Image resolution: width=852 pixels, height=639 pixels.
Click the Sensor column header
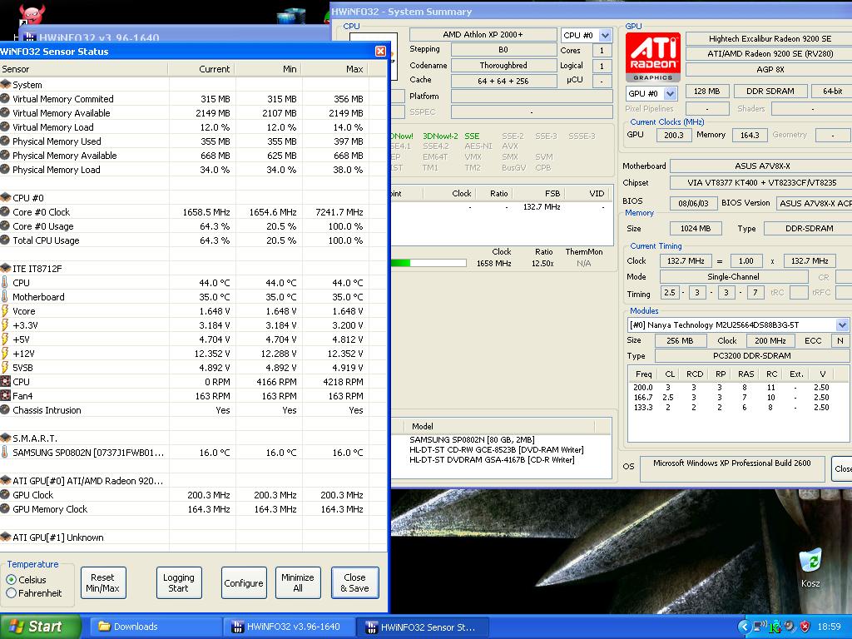(x=84, y=69)
